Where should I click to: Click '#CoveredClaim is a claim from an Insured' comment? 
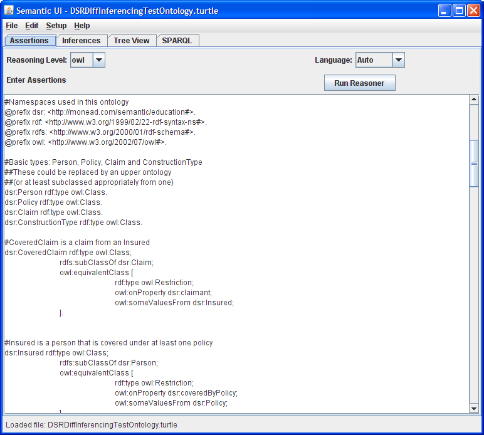point(77,243)
